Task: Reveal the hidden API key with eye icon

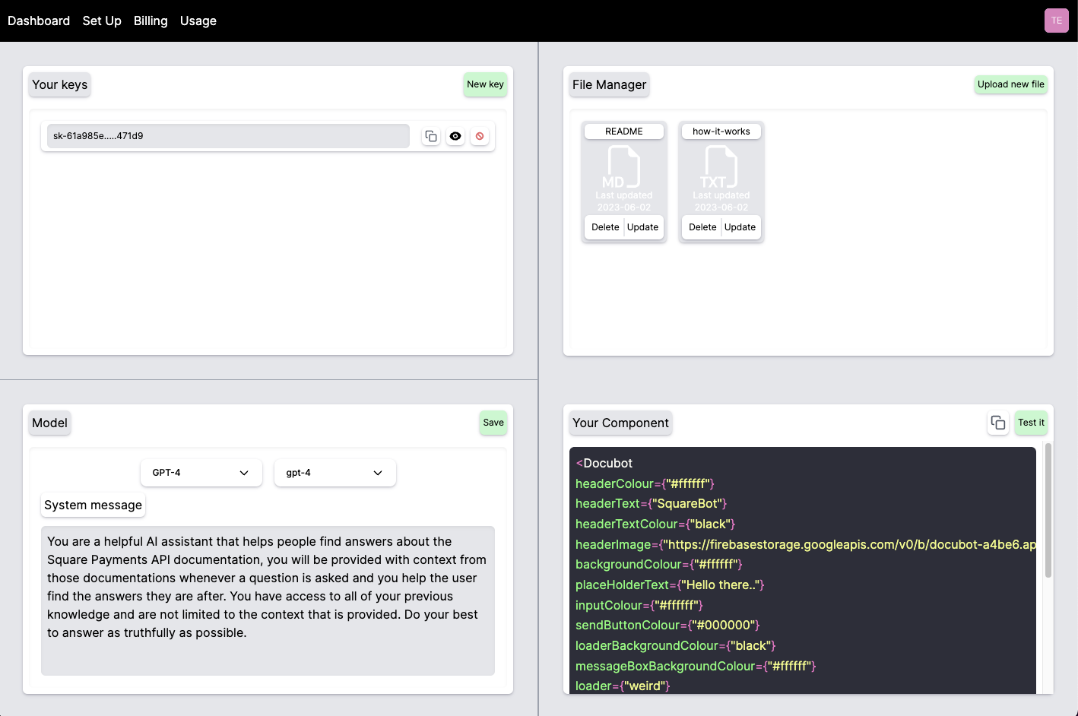Action: pyautogui.click(x=455, y=136)
